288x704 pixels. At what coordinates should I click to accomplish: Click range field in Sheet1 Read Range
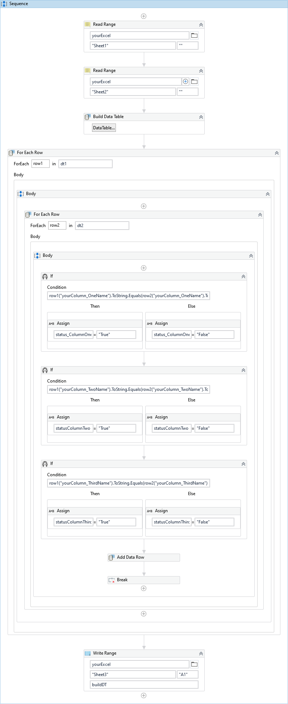(188, 46)
